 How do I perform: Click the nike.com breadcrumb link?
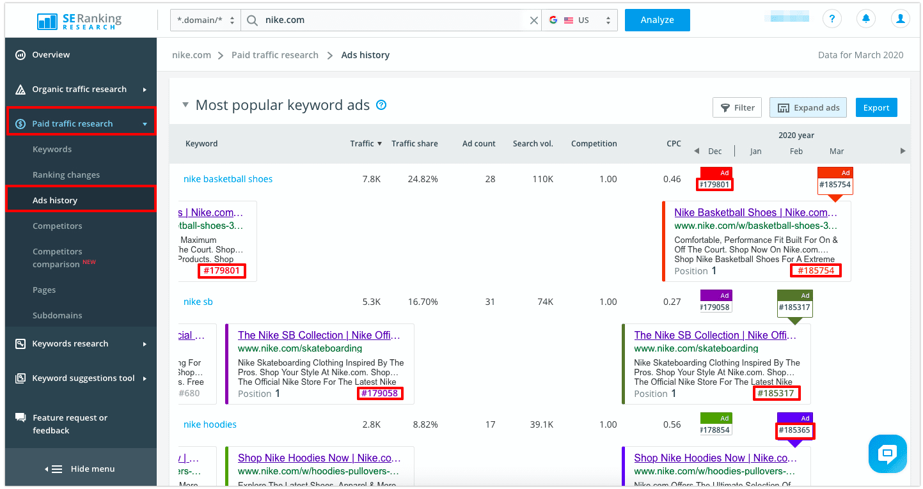coord(191,55)
